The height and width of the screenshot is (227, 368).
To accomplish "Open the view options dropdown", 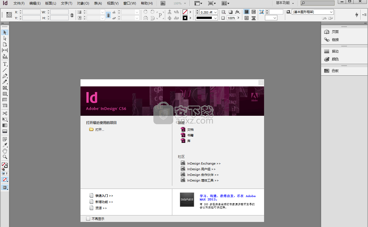I will [x=199, y=3].
